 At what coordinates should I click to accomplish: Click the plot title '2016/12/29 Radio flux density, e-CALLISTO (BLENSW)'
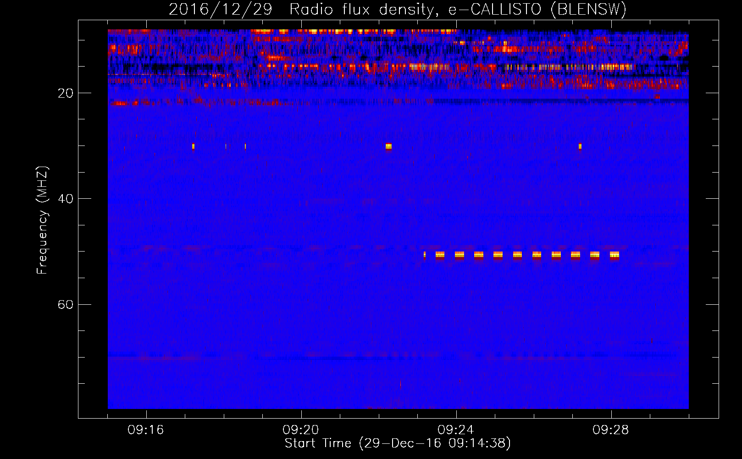point(398,9)
